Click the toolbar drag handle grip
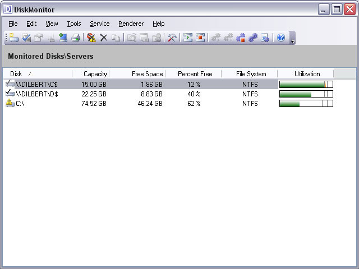Image resolution: width=359 pixels, height=269 pixels. (x=6, y=38)
